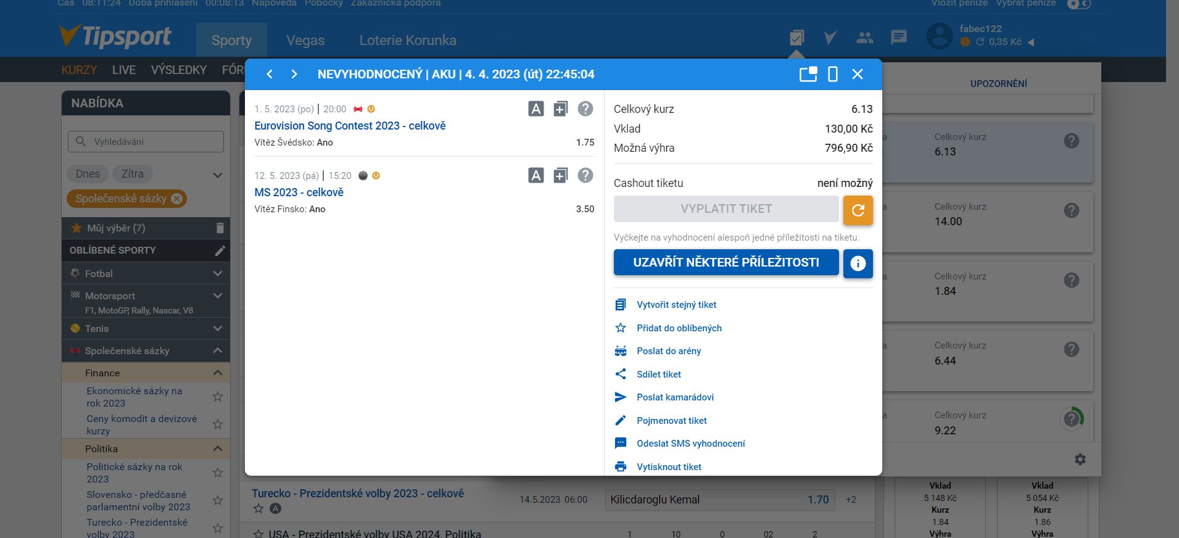Open Eurovision Song Contest 2023 link
The width and height of the screenshot is (1179, 538).
(350, 126)
